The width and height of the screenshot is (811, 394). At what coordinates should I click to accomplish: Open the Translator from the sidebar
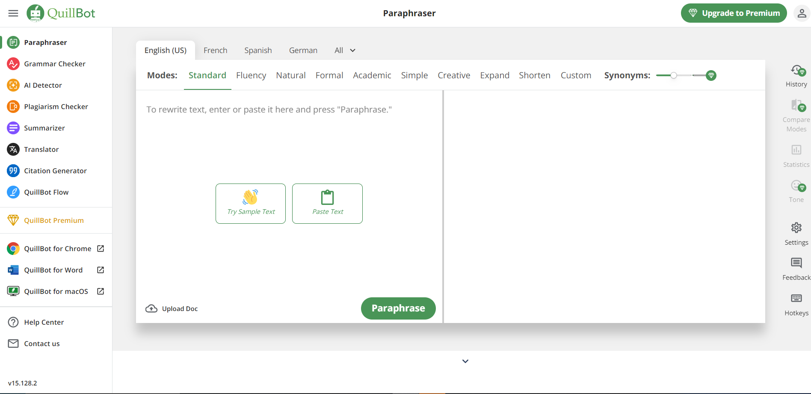(41, 149)
